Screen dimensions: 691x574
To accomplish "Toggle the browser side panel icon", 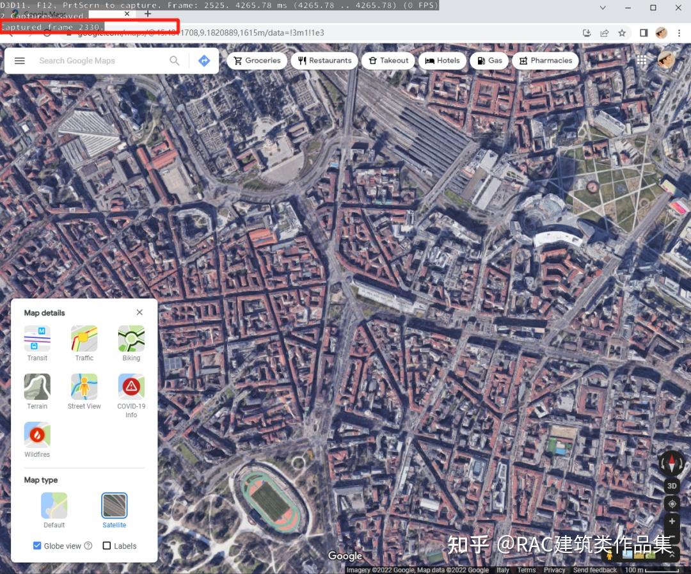I will [644, 33].
